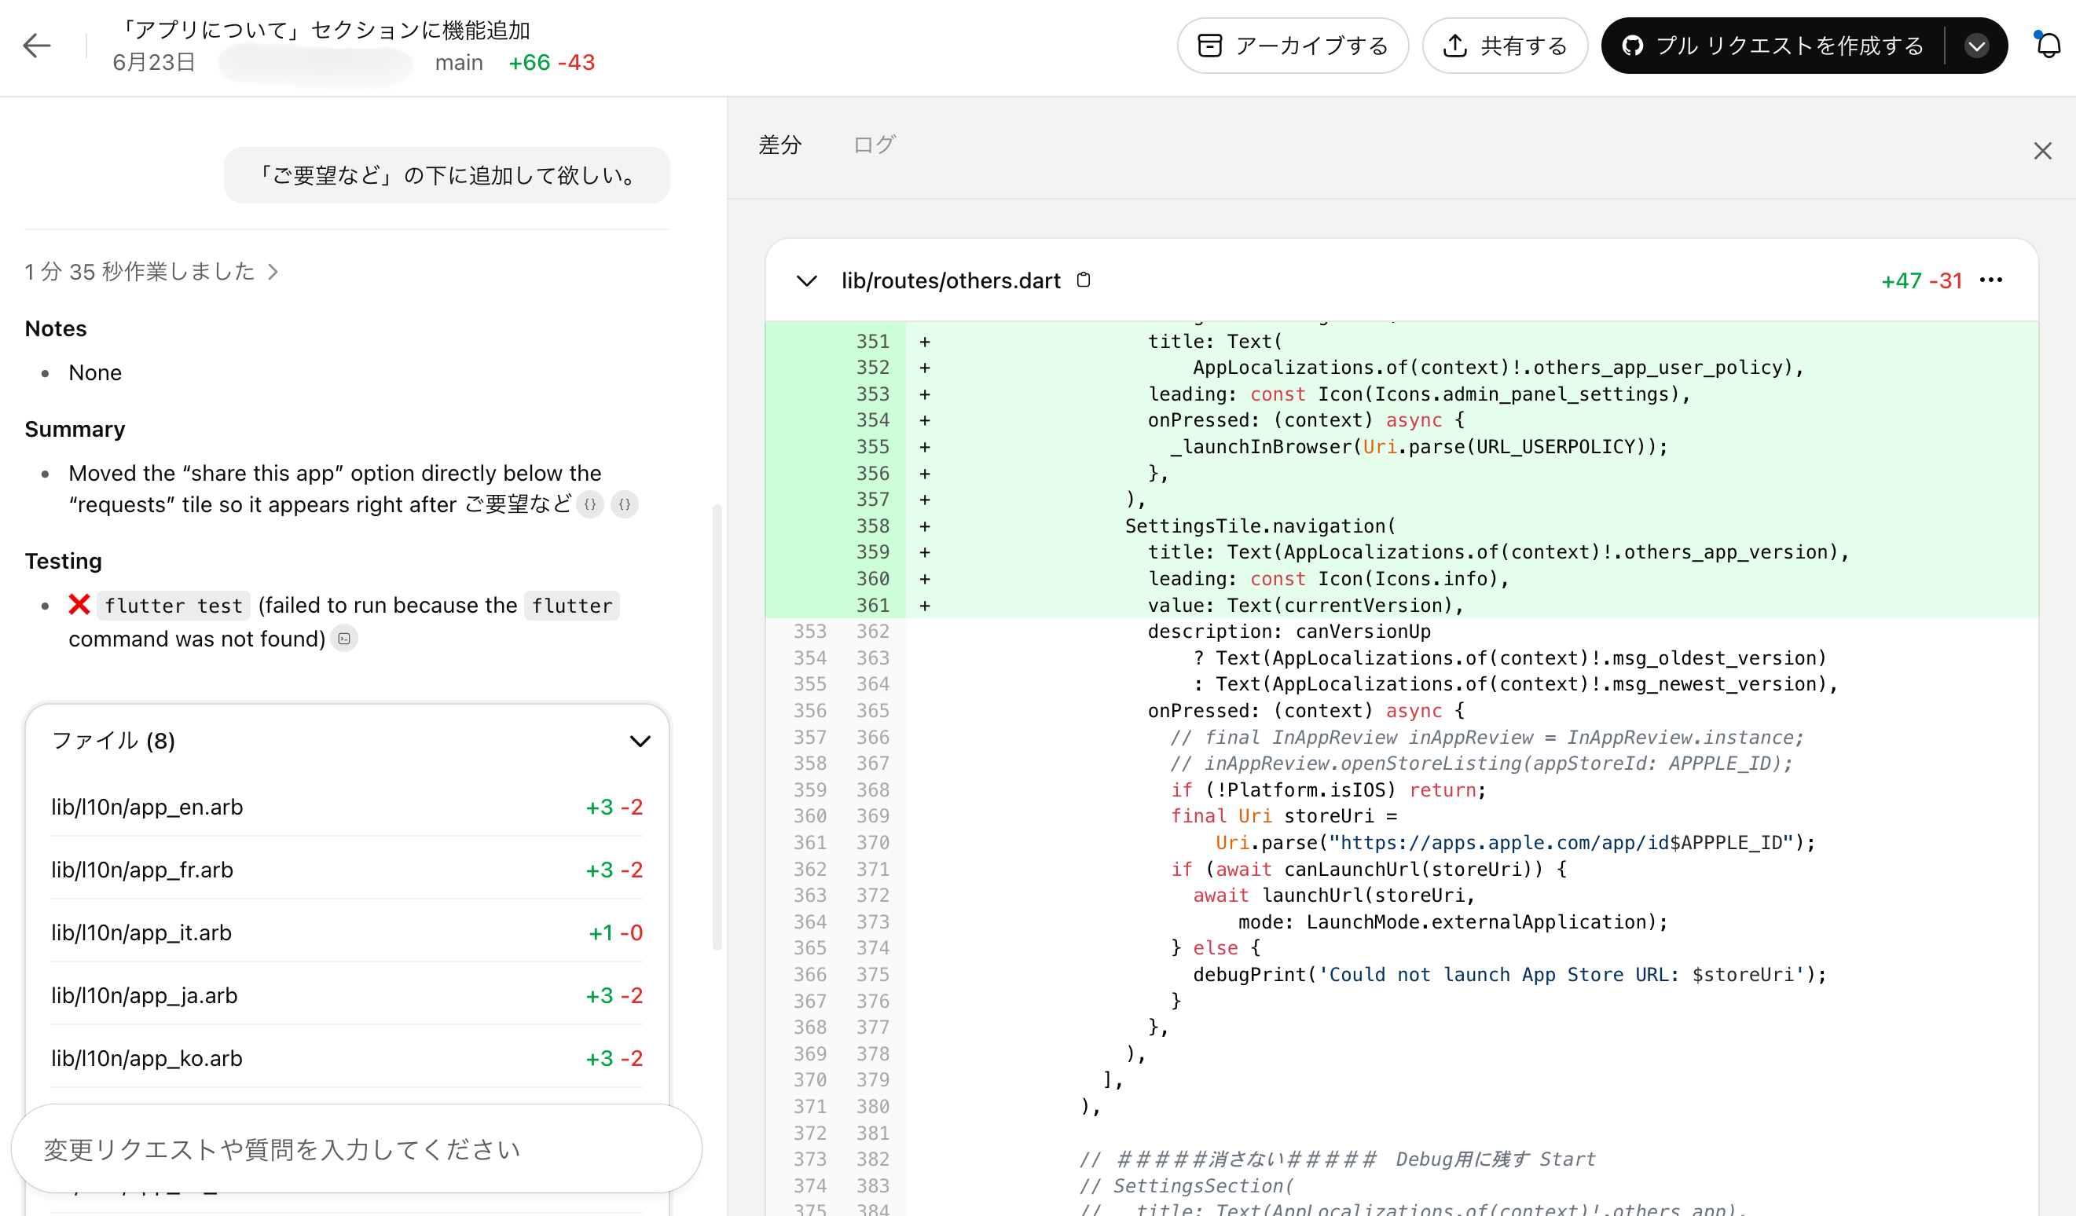Collapse the ファイル (8) list
Viewport: 2076px width, 1216px height.
tap(640, 741)
